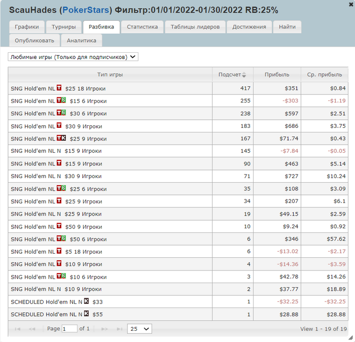The height and width of the screenshot is (342, 355).
Task: Click the average profit cell $57.62
Action: (325, 239)
